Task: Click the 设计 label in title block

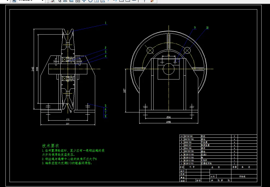Action: coord(182,171)
